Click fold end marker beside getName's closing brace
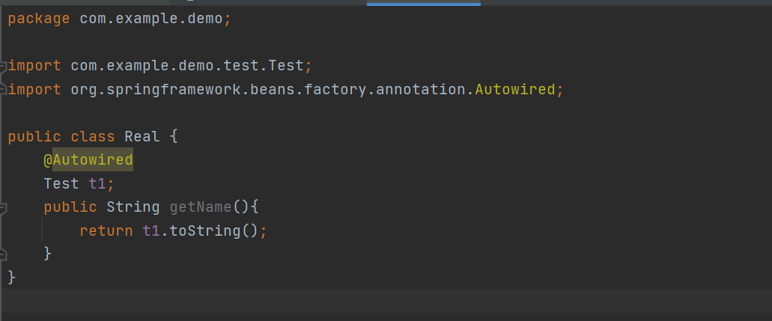Screen dimensions: 772x321 (3, 254)
